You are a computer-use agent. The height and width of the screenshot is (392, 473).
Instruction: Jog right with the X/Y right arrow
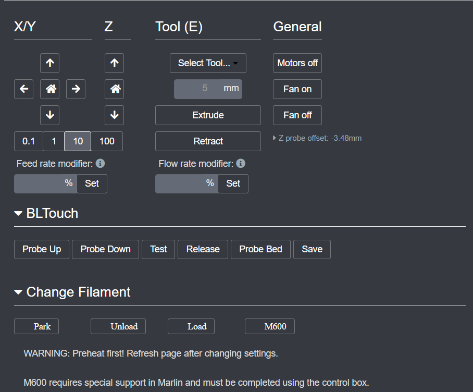tap(76, 89)
